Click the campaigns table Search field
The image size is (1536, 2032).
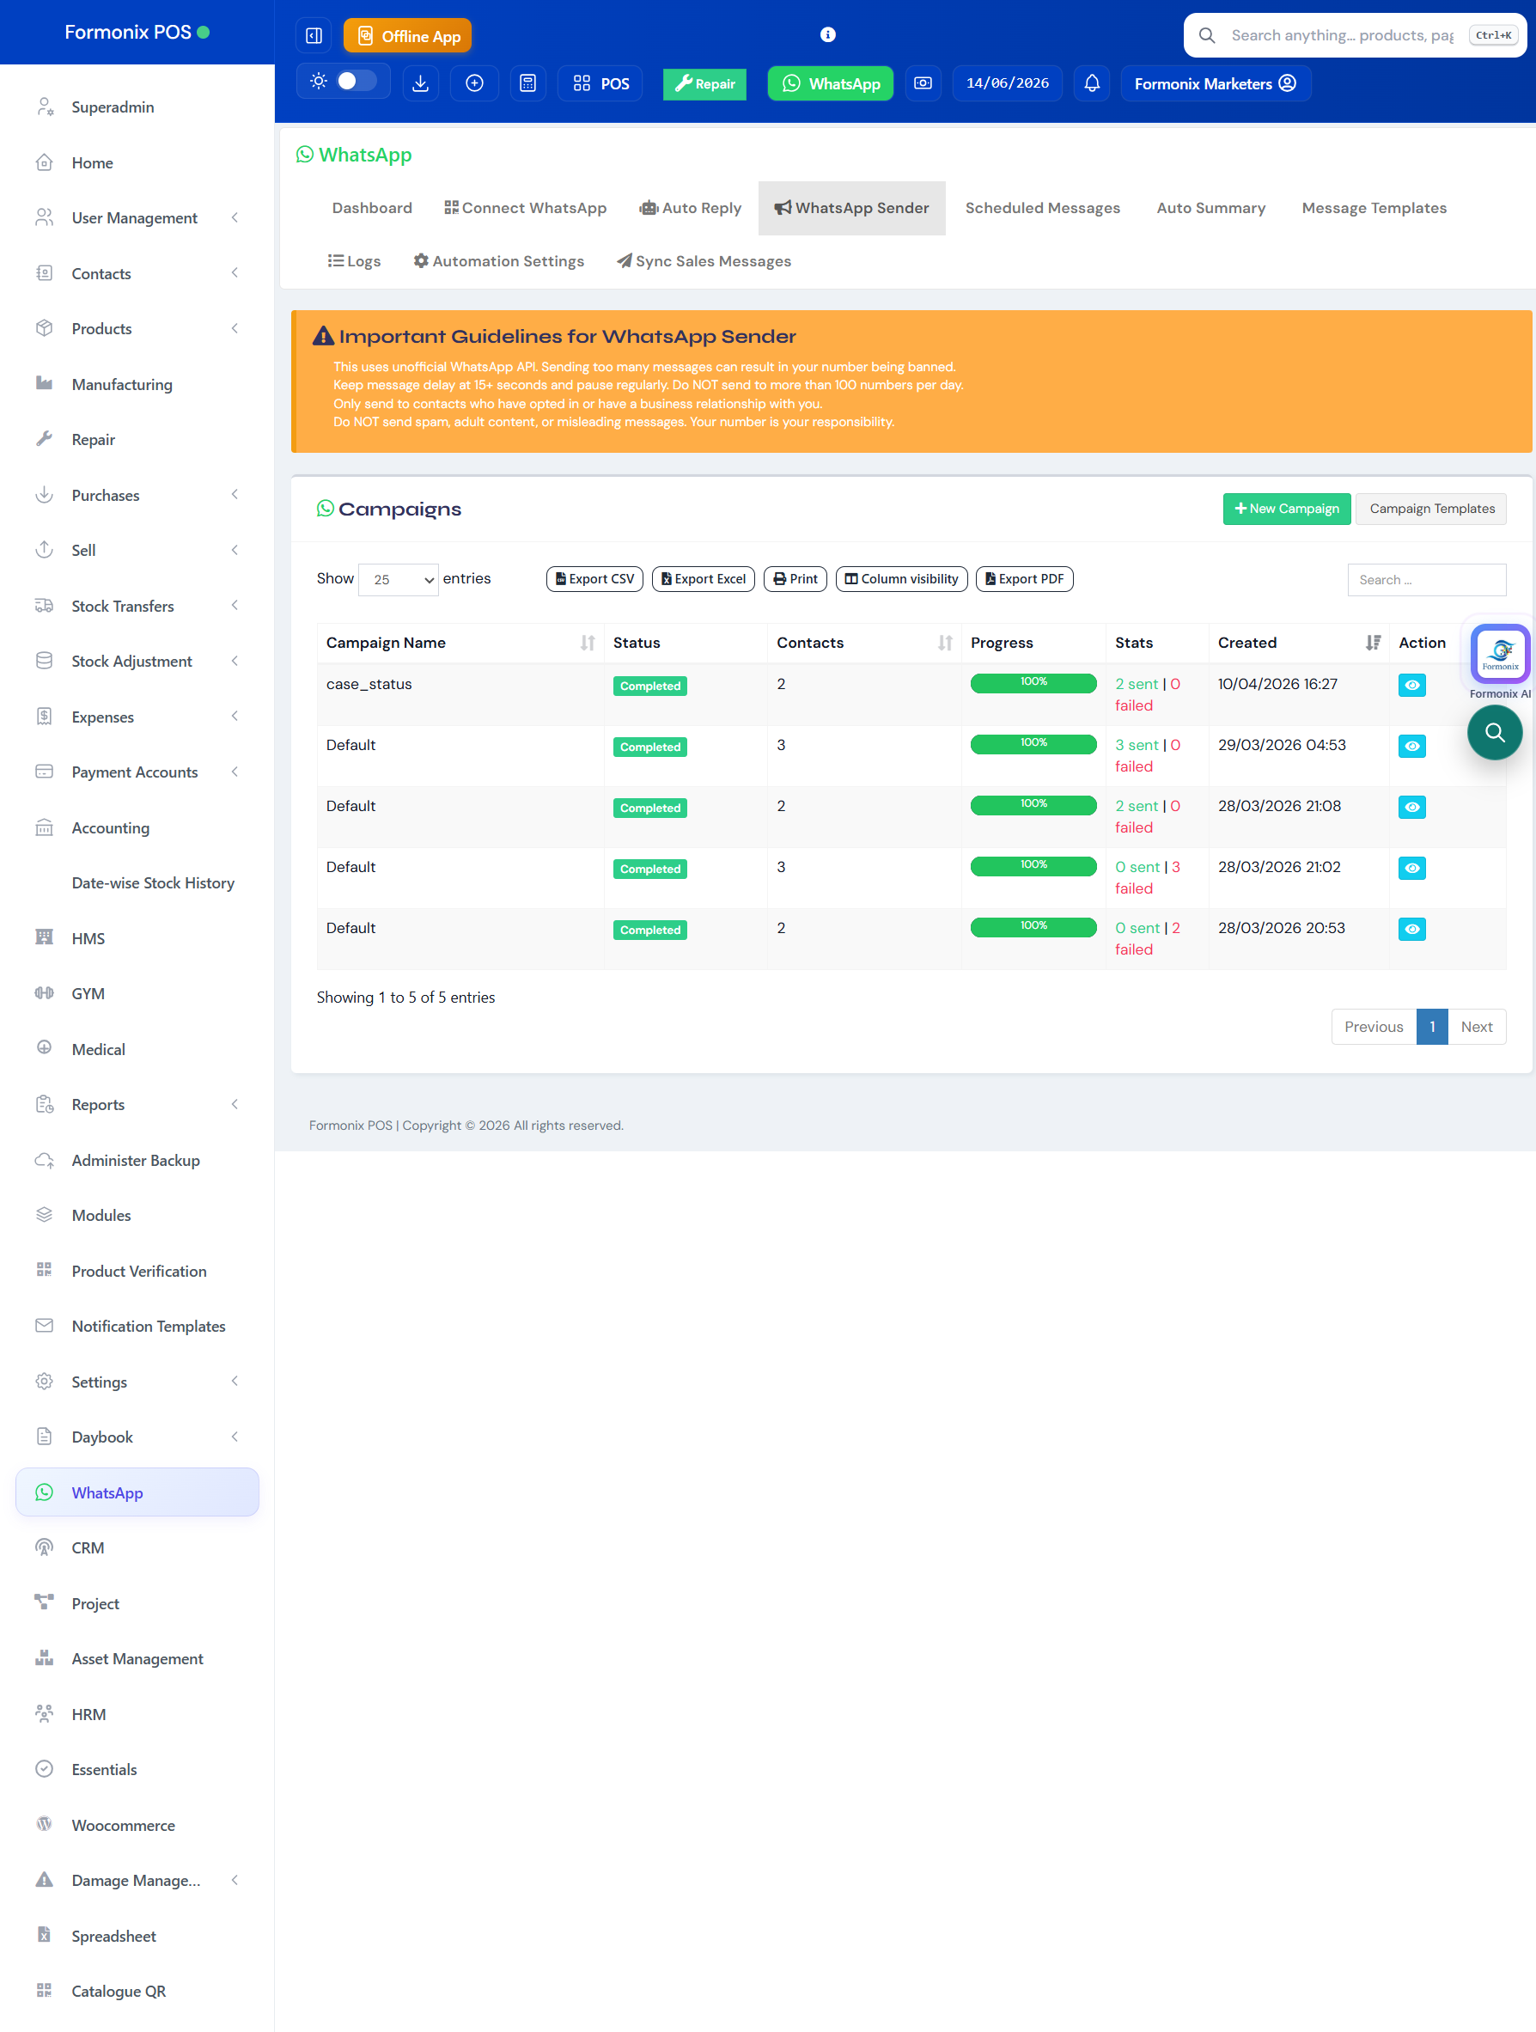click(1426, 580)
